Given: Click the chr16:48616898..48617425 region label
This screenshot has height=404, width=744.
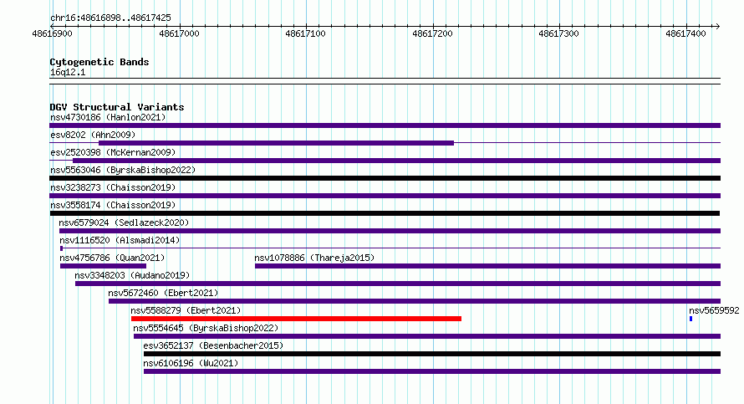Looking at the screenshot, I should 110,18.
